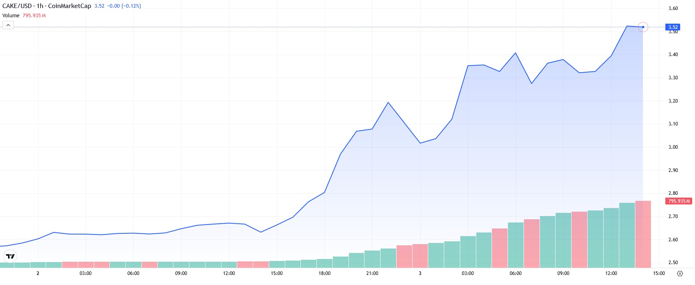Click the 18:00 time axis label

click(324, 273)
